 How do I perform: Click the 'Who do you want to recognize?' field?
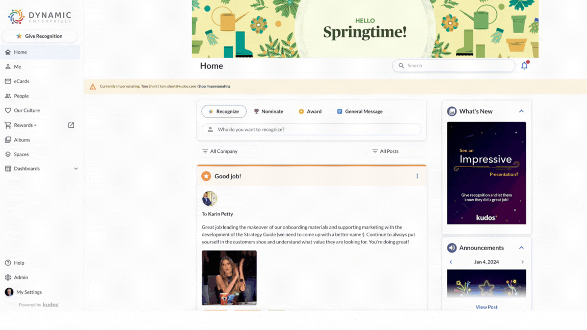coord(311,129)
